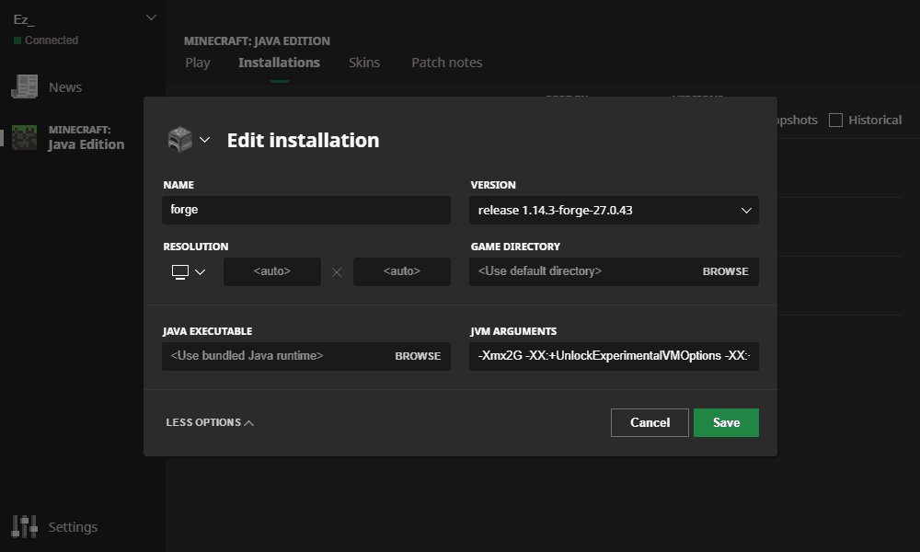Select Minecraft: Java Edition in sidebar

tap(86, 138)
